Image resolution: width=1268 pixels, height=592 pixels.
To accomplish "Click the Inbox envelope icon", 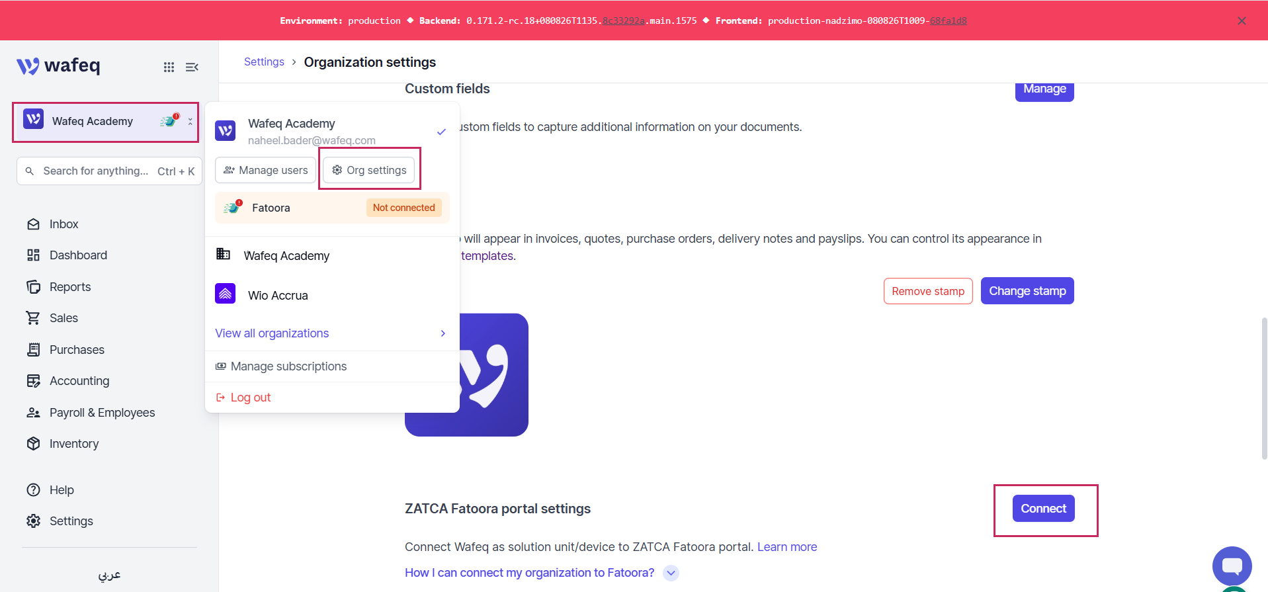I will tap(33, 224).
